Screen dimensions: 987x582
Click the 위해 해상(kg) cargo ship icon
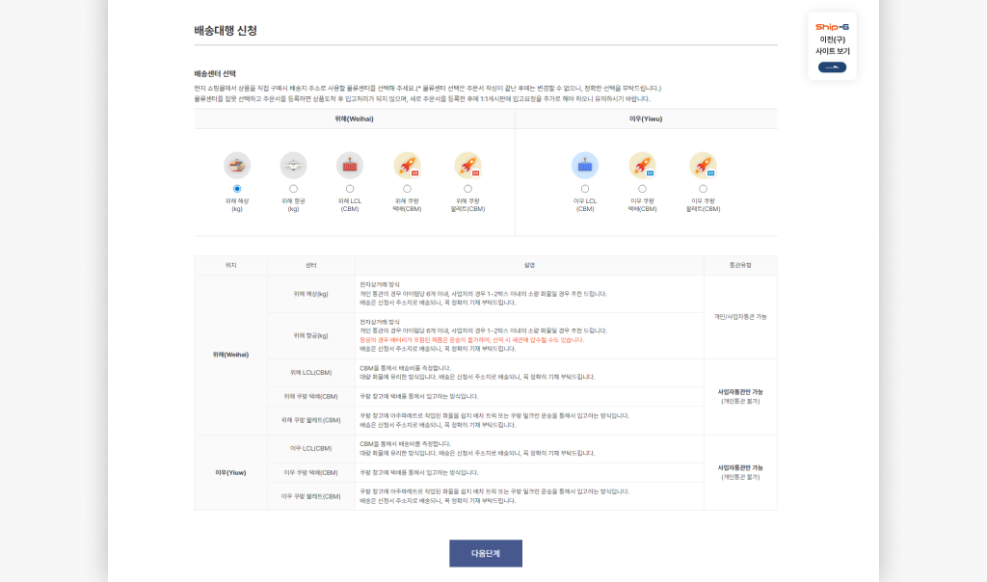click(x=237, y=165)
